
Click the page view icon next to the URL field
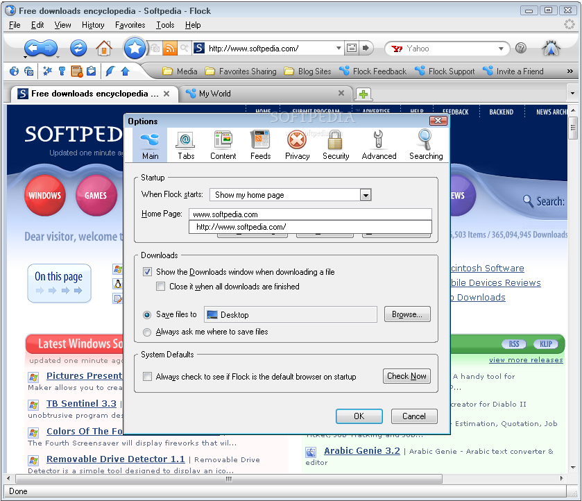click(352, 48)
